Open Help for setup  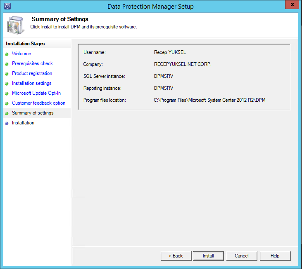click(x=275, y=256)
